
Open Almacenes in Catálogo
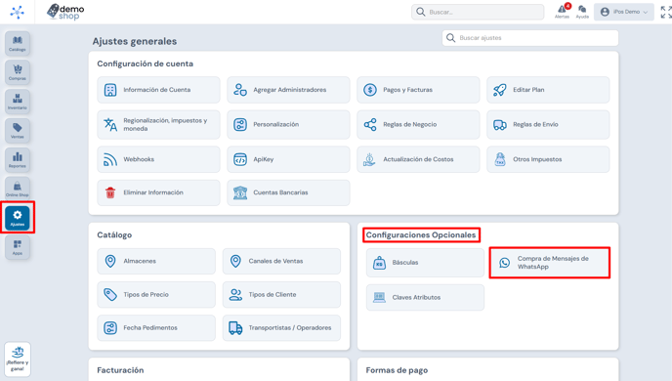point(156,261)
